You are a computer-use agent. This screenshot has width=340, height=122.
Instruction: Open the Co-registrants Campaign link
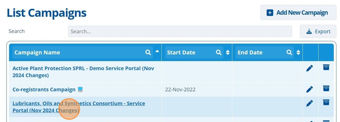pyautogui.click(x=44, y=89)
